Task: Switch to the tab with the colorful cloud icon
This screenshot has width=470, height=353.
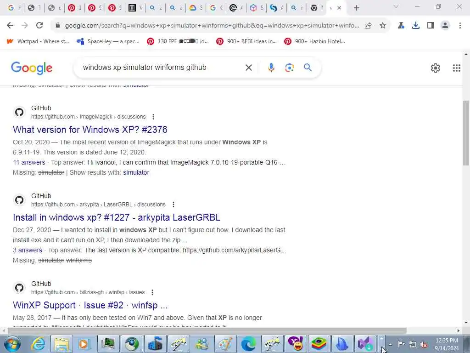Action: pyautogui.click(x=193, y=8)
